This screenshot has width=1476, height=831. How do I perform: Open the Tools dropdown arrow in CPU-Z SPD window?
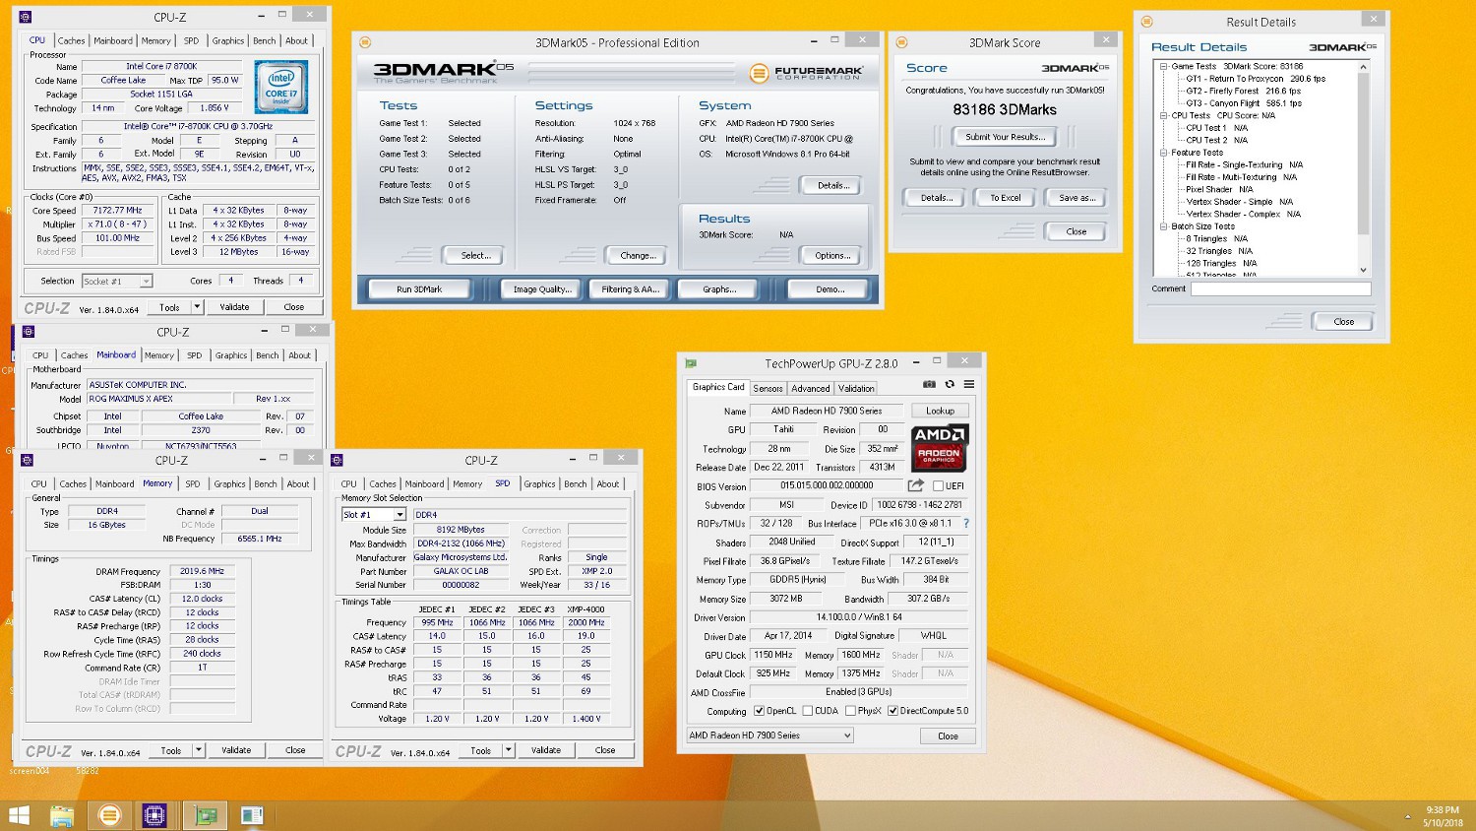pyautogui.click(x=508, y=750)
